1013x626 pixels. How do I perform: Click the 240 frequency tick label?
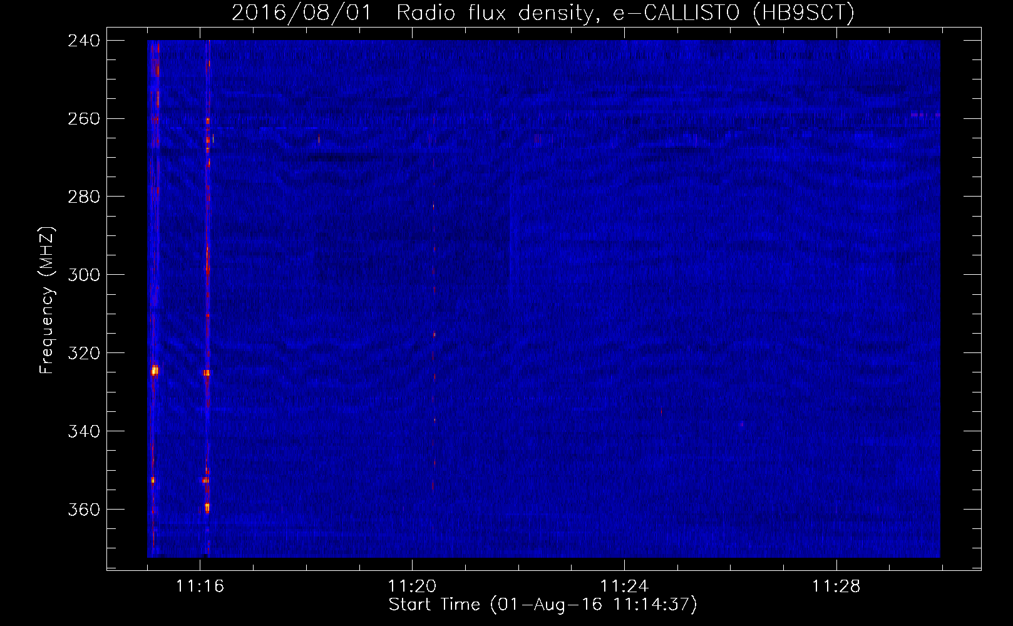(84, 41)
